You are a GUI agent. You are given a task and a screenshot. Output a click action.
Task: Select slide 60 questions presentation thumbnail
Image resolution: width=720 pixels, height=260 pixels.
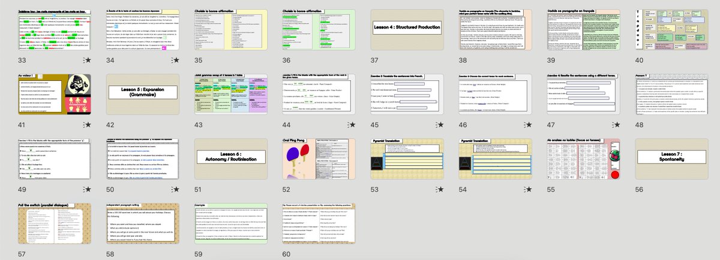(319, 223)
